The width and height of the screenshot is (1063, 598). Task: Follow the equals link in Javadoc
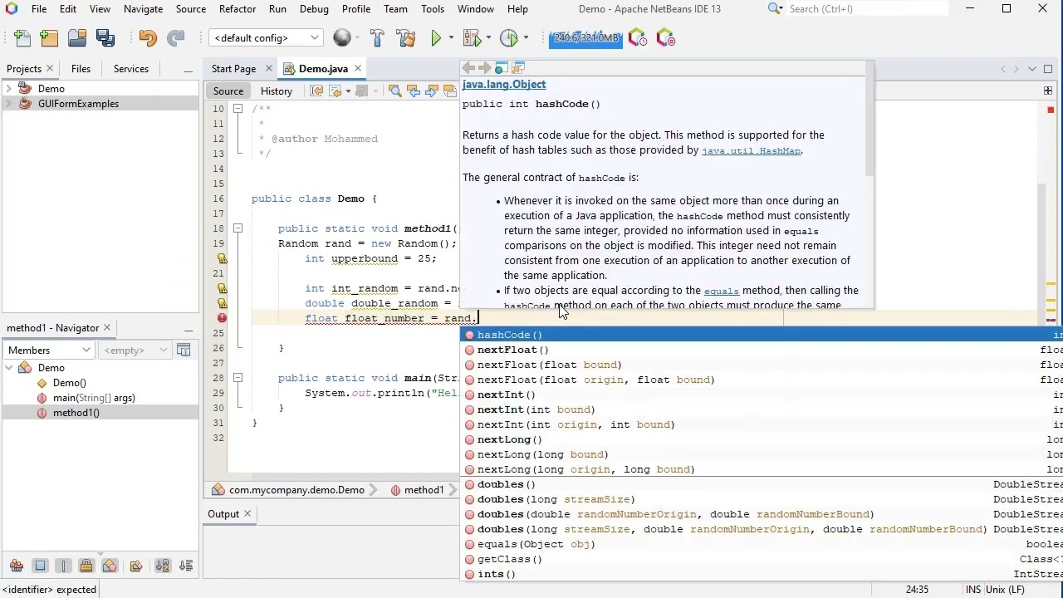tap(721, 291)
